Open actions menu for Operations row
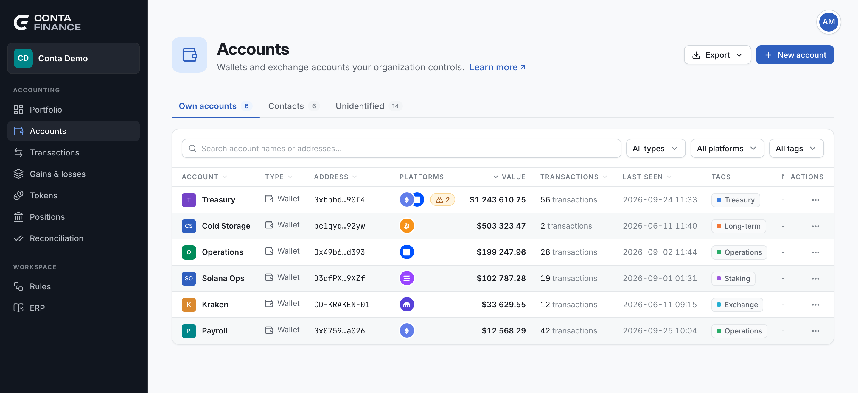858x393 pixels. [x=815, y=252]
